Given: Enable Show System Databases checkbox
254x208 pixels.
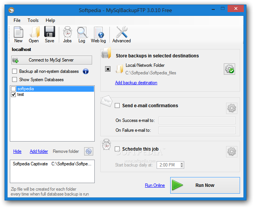Looking at the screenshot, I should pos(14,80).
